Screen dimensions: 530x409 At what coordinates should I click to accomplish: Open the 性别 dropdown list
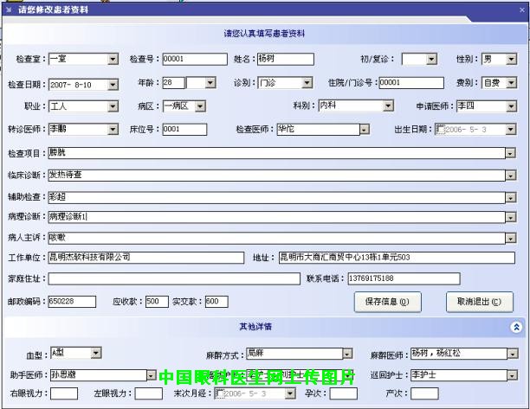[x=510, y=60]
